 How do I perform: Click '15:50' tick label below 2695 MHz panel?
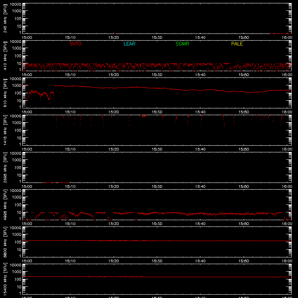point(244,187)
